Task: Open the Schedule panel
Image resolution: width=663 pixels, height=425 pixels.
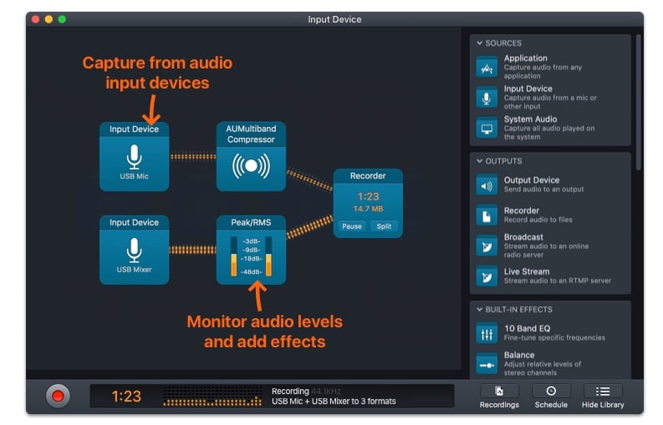Action: (x=551, y=396)
